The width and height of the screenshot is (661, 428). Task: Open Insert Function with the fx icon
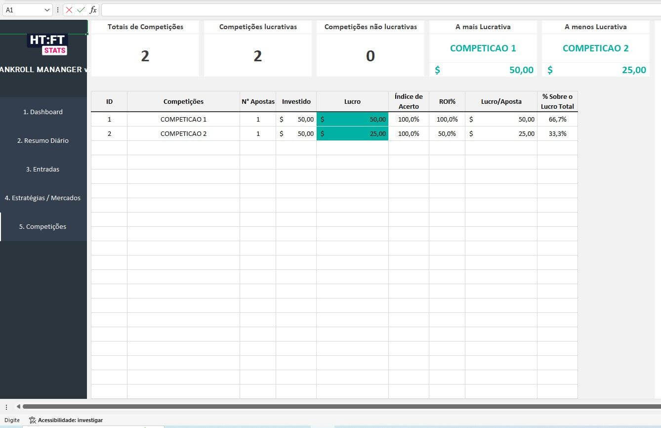pos(93,10)
